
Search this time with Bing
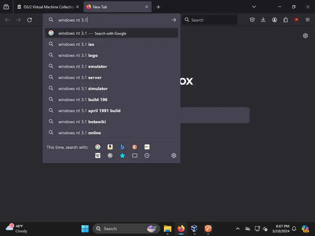(122, 147)
